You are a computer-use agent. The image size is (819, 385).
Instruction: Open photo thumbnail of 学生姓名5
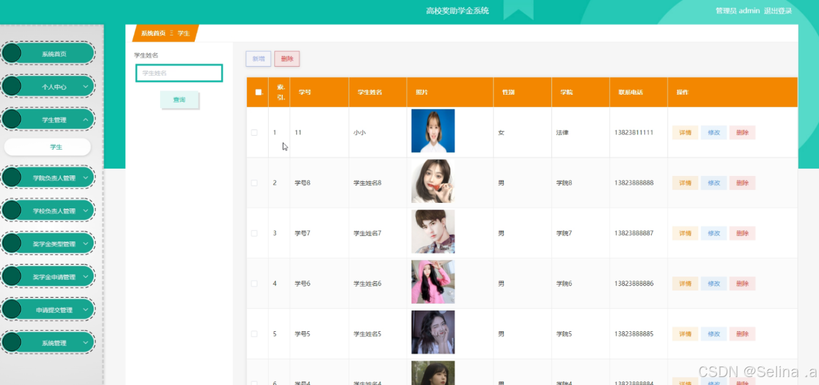[x=433, y=332]
